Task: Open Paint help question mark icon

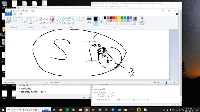Action: coord(177,14)
